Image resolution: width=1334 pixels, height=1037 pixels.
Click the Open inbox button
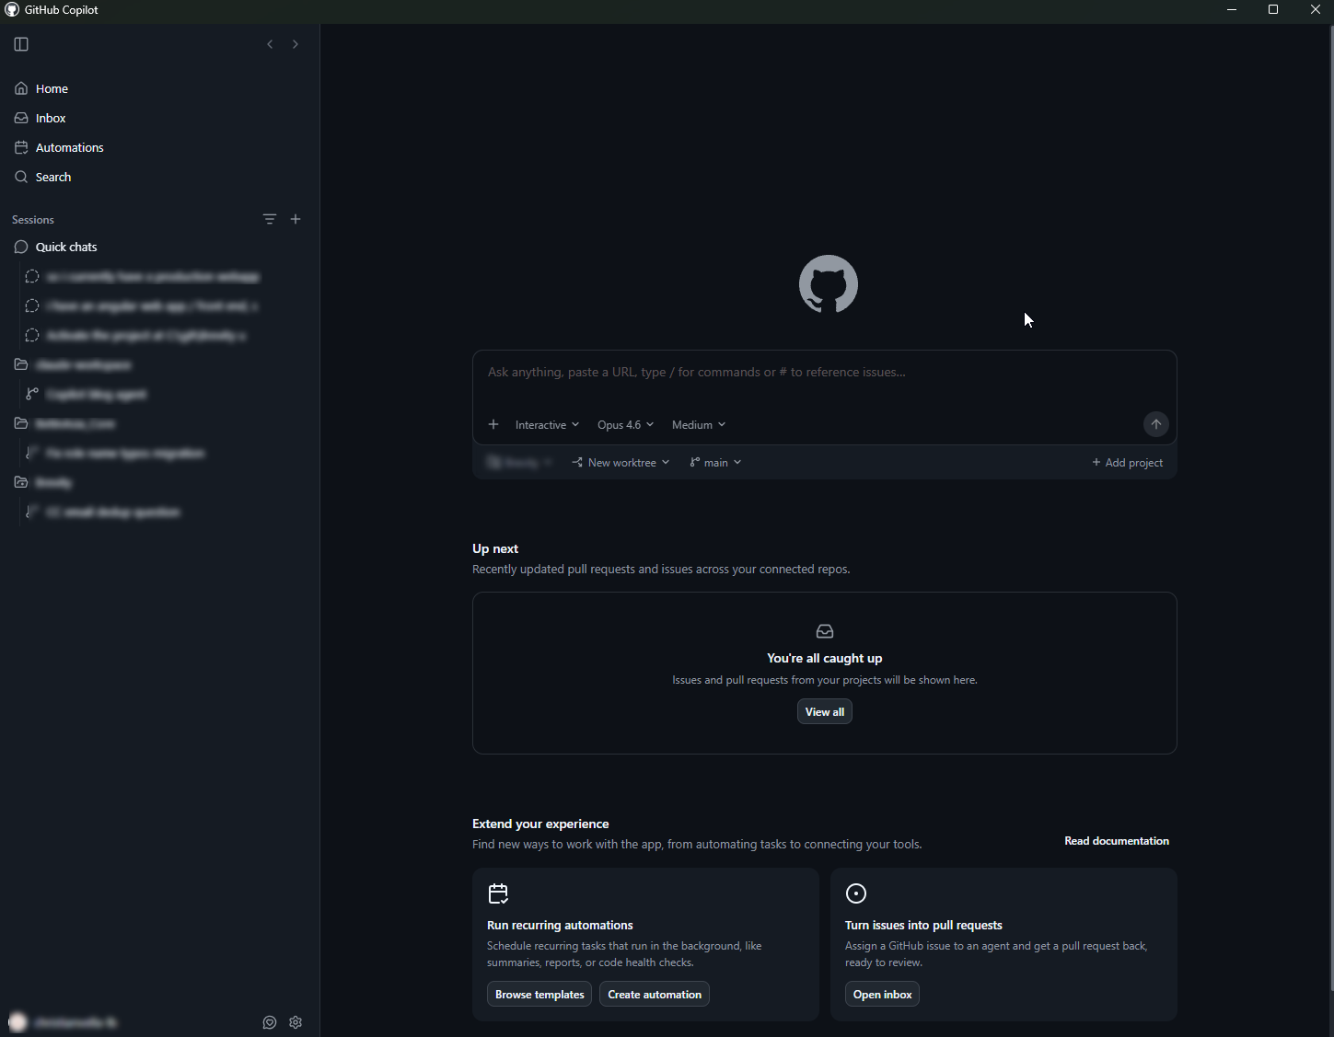882,994
